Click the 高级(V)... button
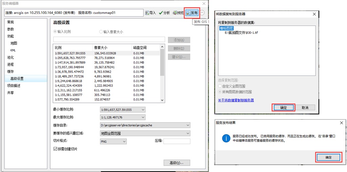Image resolution: width=347 pixels, height=172 pixels. [177, 163]
